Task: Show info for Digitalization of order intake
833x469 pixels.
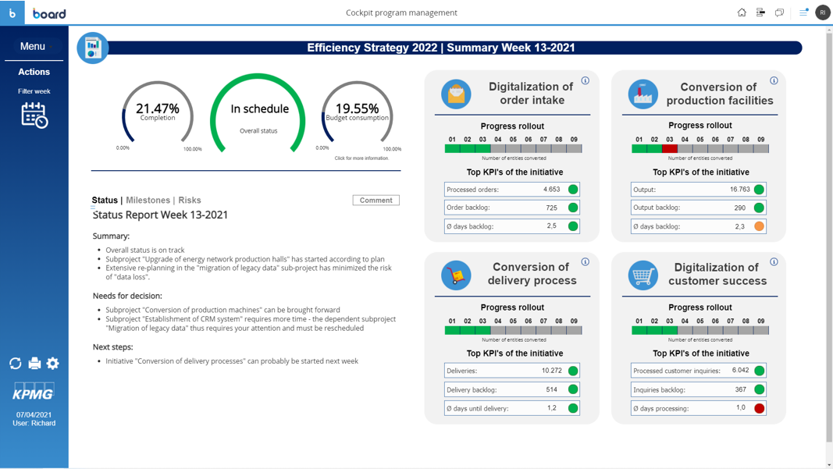Action: click(x=585, y=80)
